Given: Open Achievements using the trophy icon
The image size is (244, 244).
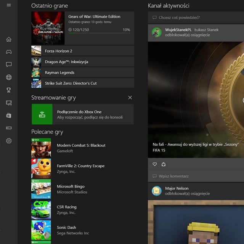Looking at the screenshot, I should click(9, 90).
